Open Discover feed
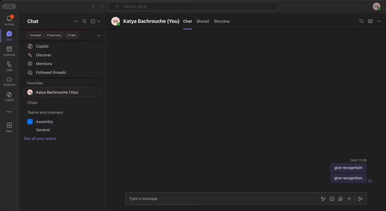 point(62,55)
